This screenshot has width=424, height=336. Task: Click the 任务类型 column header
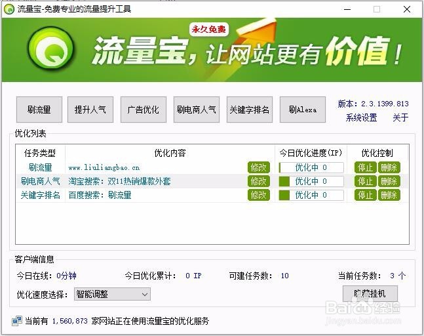(40, 153)
